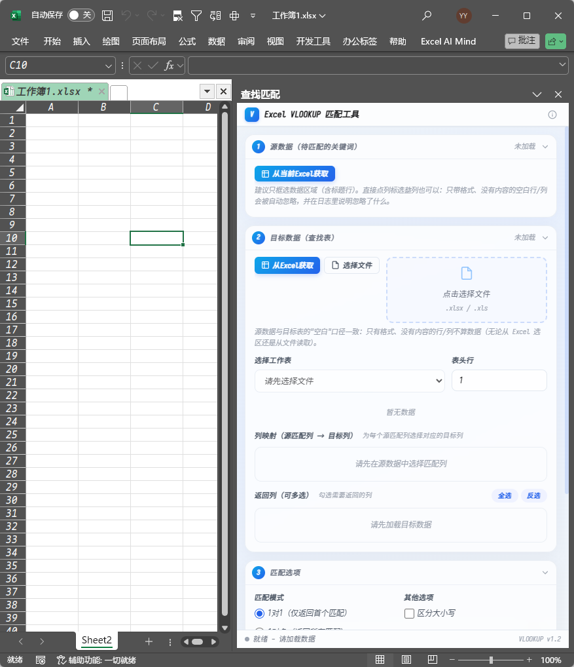Open the YY user account avatar
Viewport: 574px width, 667px height.
tap(463, 16)
